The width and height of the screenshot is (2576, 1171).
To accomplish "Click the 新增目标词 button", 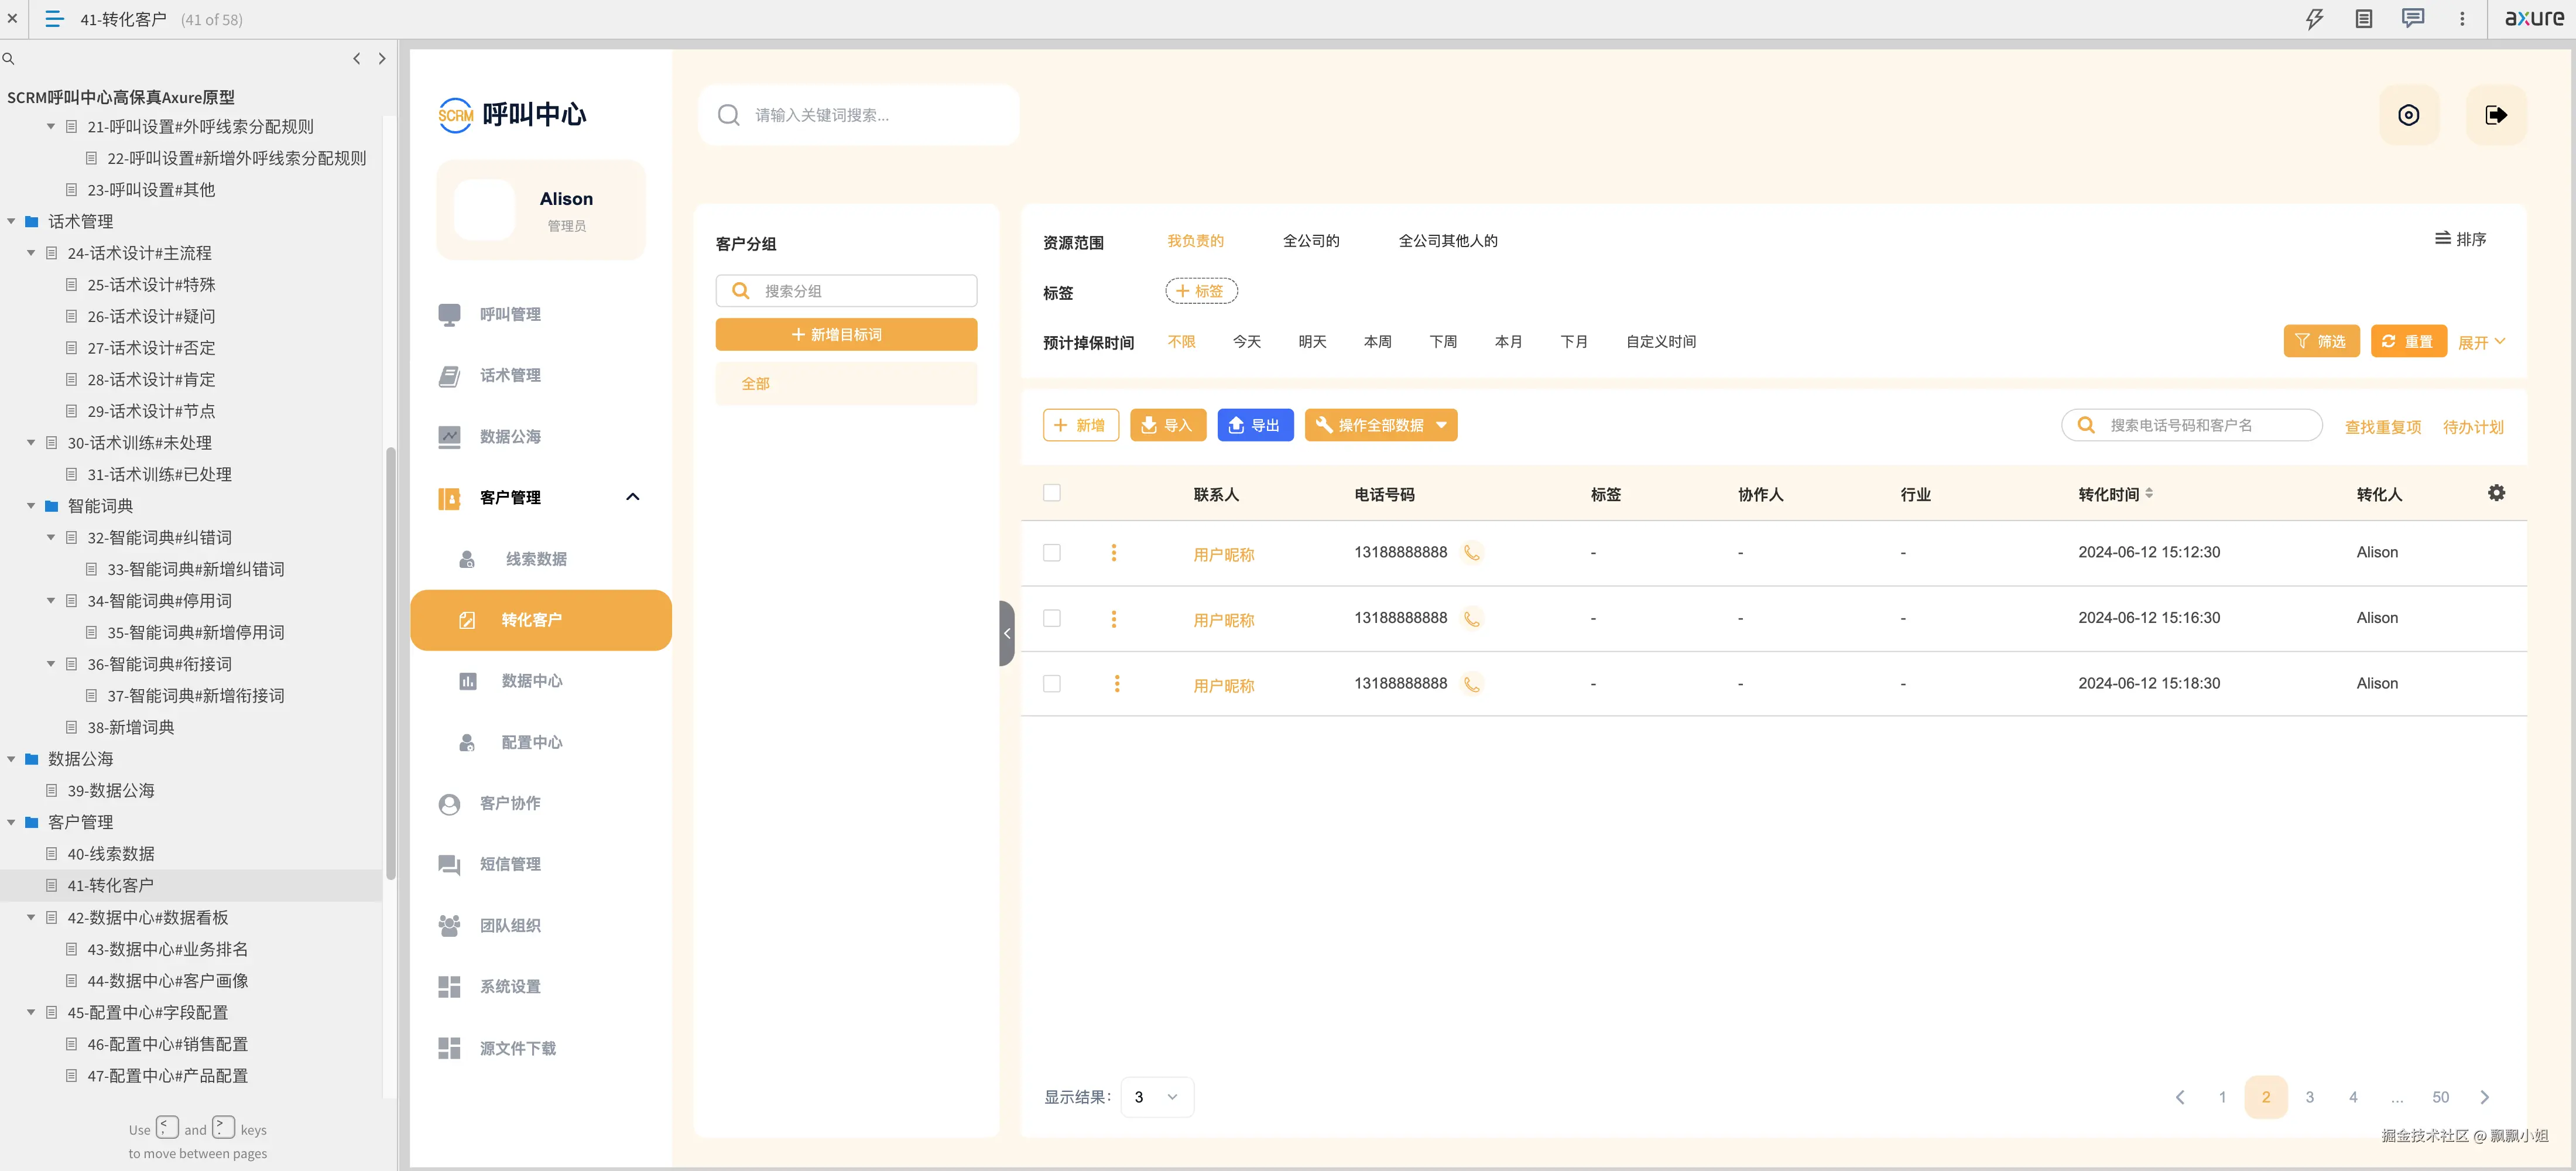I will pyautogui.click(x=846, y=335).
